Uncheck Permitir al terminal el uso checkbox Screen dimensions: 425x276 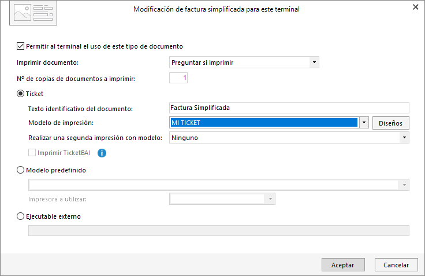20,46
